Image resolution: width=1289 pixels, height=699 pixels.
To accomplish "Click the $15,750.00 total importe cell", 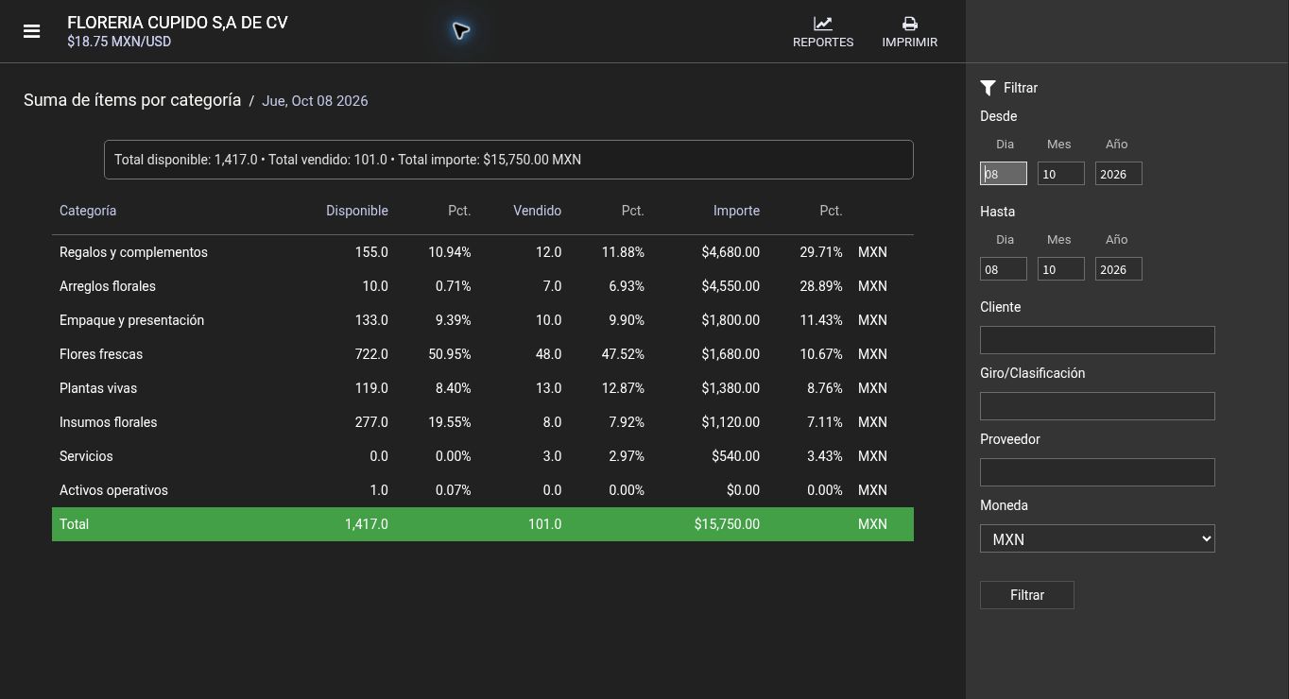I will [x=727, y=524].
